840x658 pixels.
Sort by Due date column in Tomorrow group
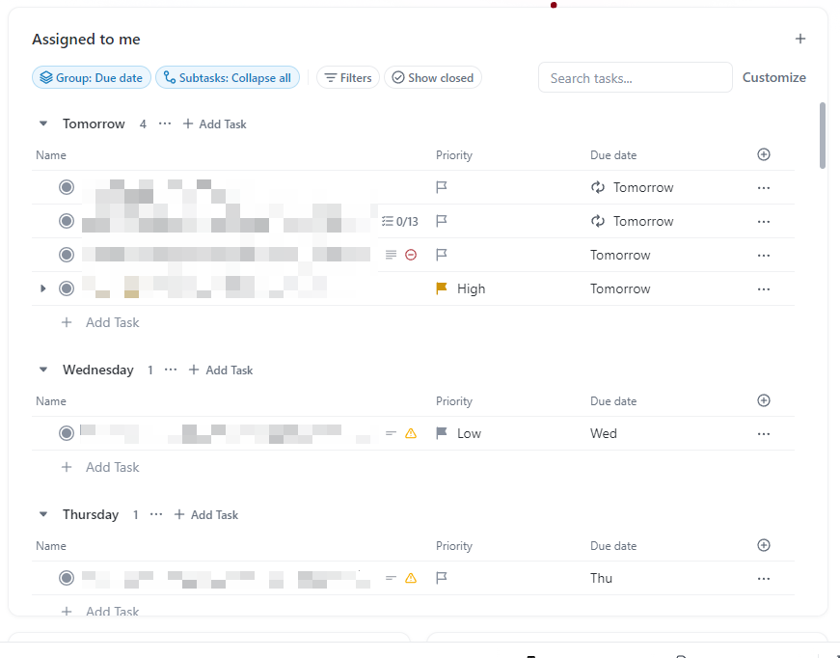coord(613,155)
